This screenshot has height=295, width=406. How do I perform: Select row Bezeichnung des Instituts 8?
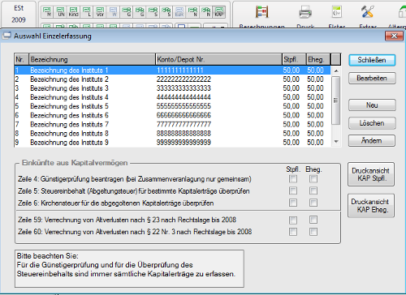click(x=172, y=133)
